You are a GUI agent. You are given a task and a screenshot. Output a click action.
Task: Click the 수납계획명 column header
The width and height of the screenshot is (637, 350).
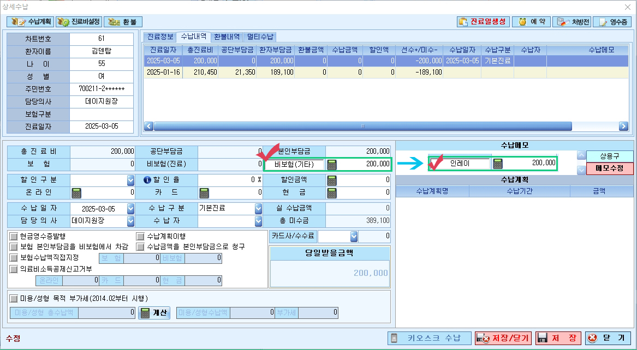coord(432,191)
